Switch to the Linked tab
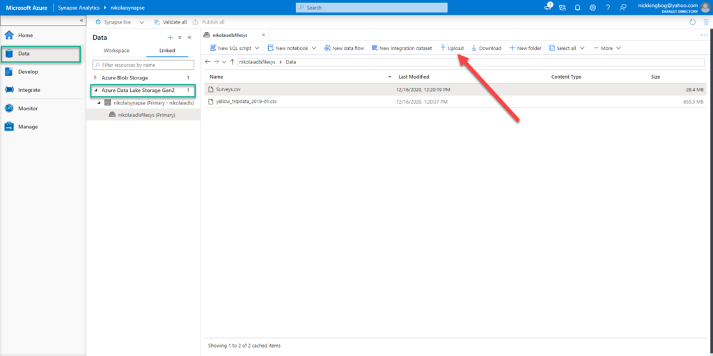 (167, 51)
